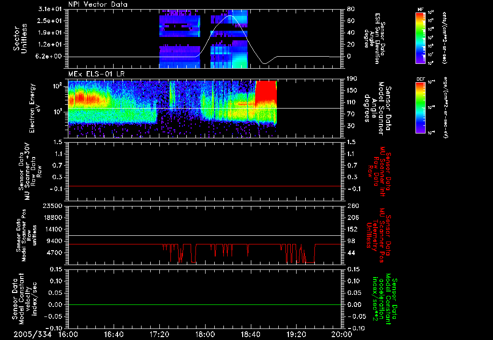Viewport: 493px width, 340px height.
Task: Click the 2.5e+01 sector tick label
Action: [x=50, y=21]
